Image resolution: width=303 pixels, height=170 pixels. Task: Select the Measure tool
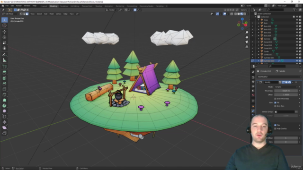[4, 60]
